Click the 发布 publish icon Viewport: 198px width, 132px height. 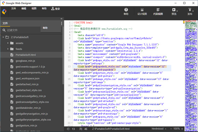pyautogui.click(x=190, y=10)
